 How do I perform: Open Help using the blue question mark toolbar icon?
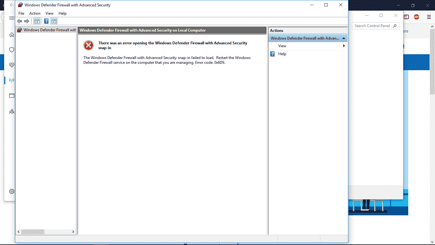pyautogui.click(x=46, y=21)
